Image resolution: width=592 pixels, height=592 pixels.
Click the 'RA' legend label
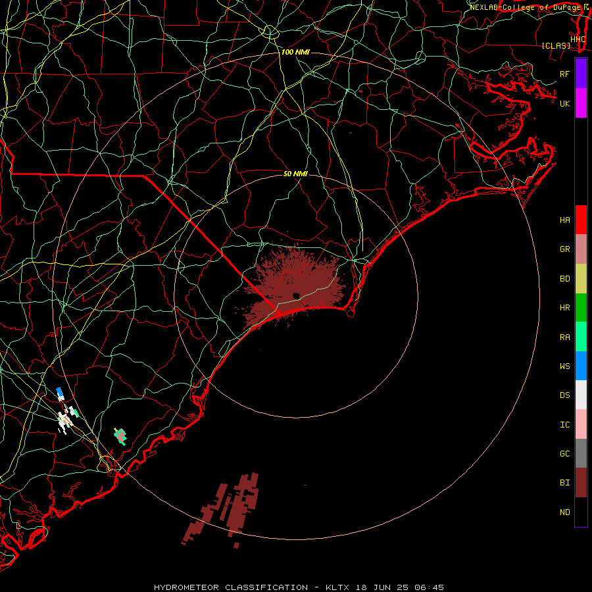point(565,337)
